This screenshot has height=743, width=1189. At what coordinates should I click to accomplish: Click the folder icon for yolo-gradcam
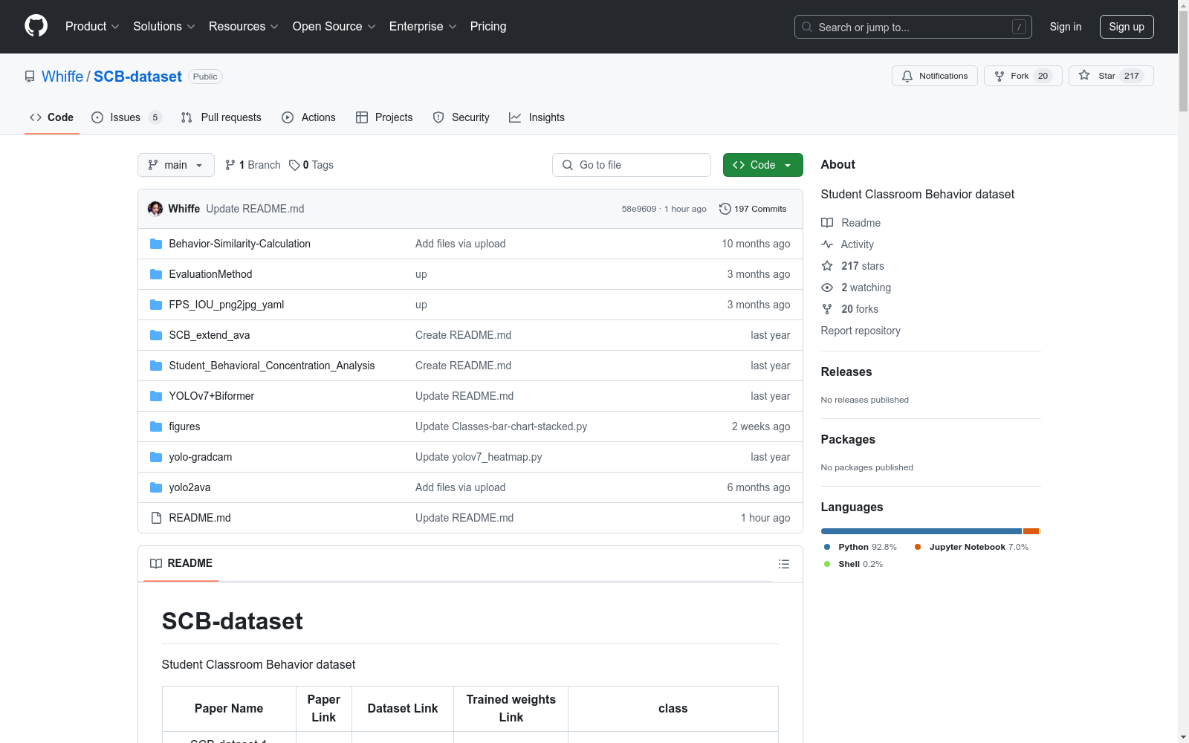click(x=156, y=457)
